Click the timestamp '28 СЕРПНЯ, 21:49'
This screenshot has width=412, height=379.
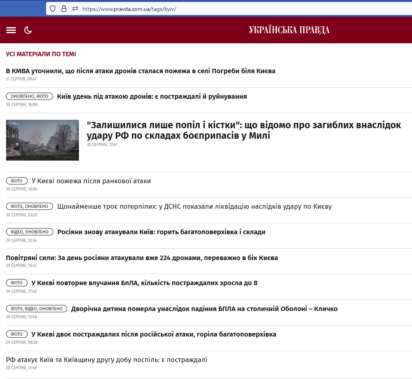pos(21,367)
